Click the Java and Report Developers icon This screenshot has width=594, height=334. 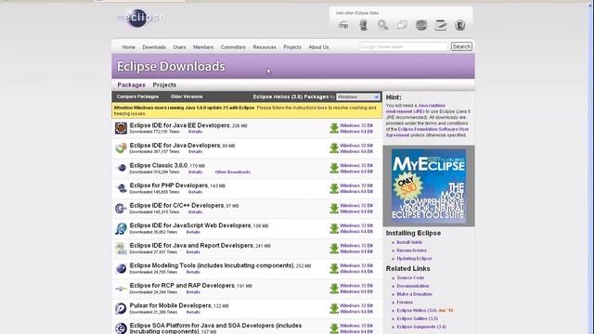point(121,249)
